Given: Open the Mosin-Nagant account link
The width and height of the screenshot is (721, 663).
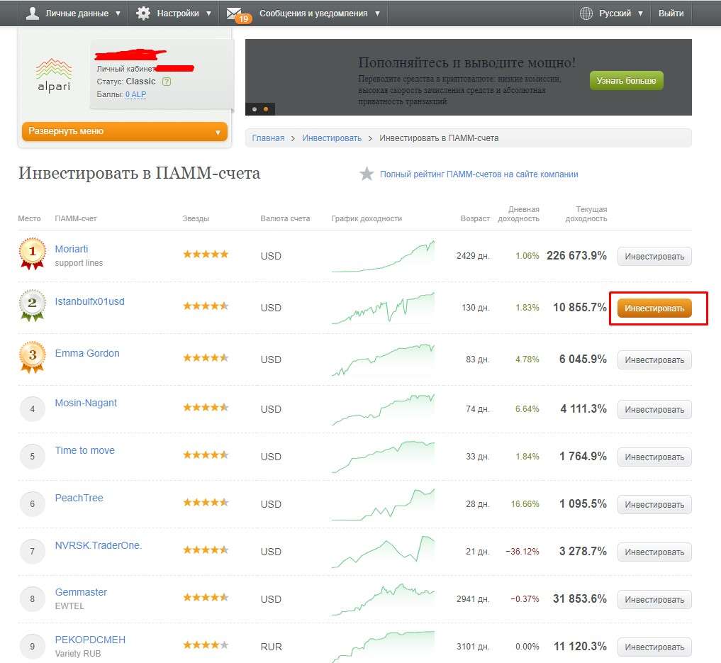Looking at the screenshot, I should (x=86, y=403).
